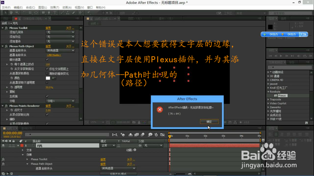
Task: Open the 合成(C) menu
Action: 30,8
